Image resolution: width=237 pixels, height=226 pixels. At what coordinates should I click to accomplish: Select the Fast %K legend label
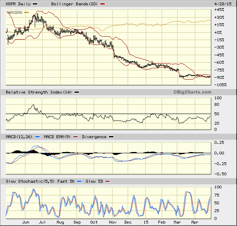point(66,181)
